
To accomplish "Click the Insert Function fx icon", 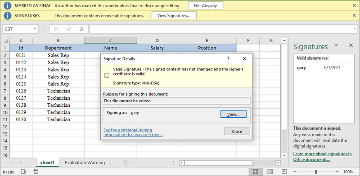I will click(82, 29).
